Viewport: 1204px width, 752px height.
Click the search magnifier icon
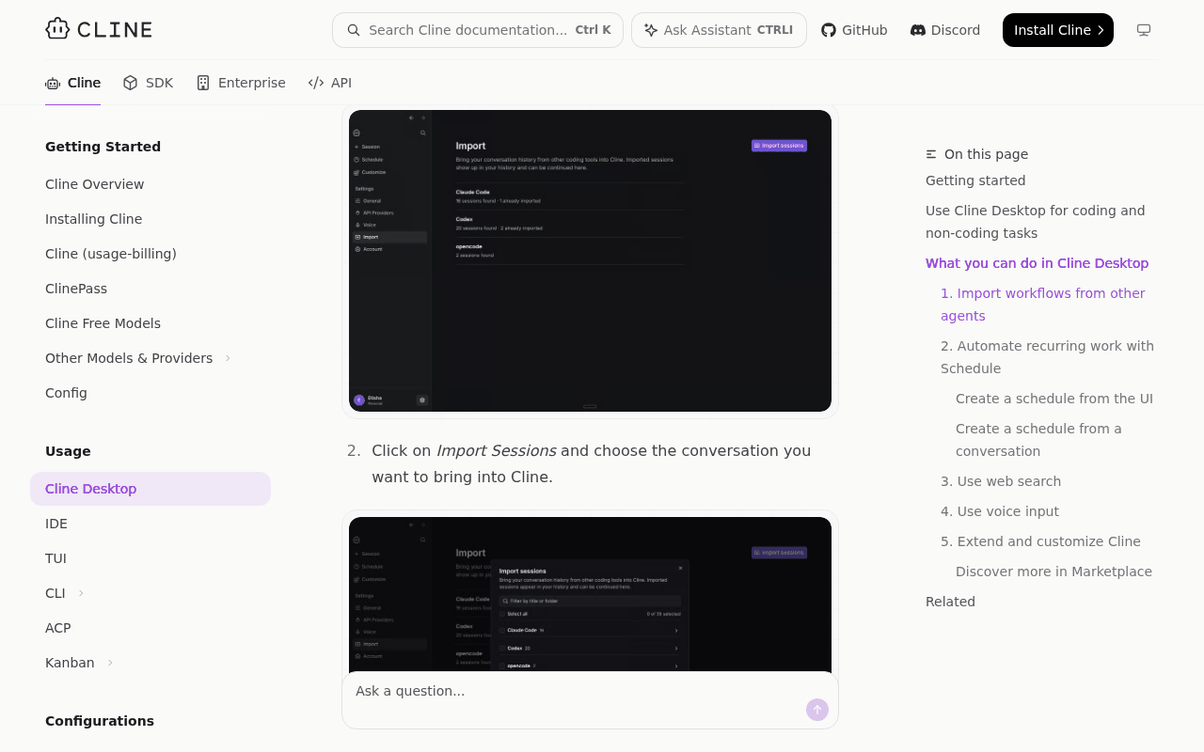[x=354, y=30]
